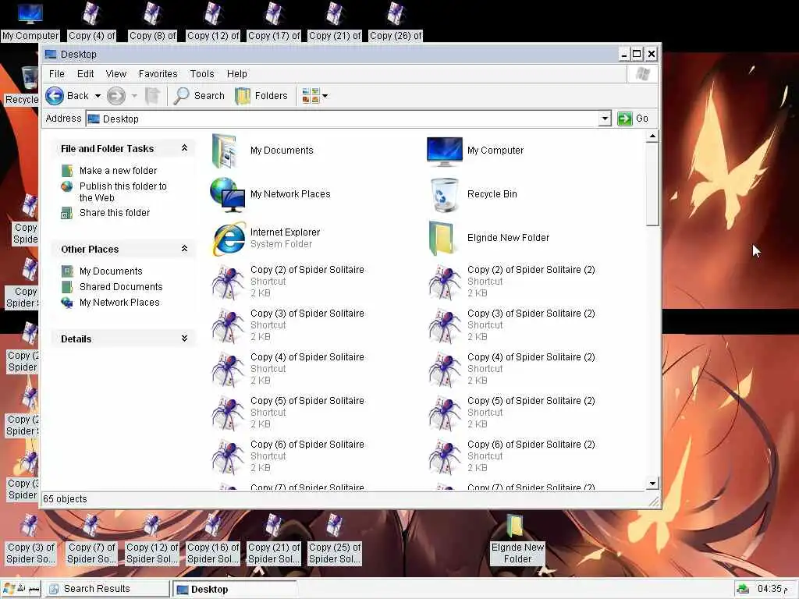
Task: Click the vertical scrollbar thumb
Action: click(x=652, y=184)
